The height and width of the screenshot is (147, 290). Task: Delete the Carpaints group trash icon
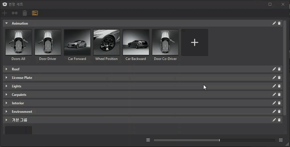tap(279, 94)
